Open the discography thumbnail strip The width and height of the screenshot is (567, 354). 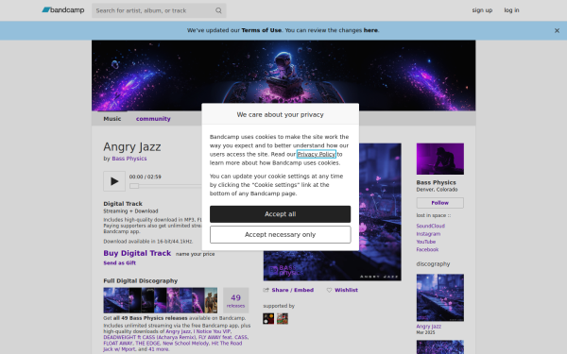tap(161, 300)
